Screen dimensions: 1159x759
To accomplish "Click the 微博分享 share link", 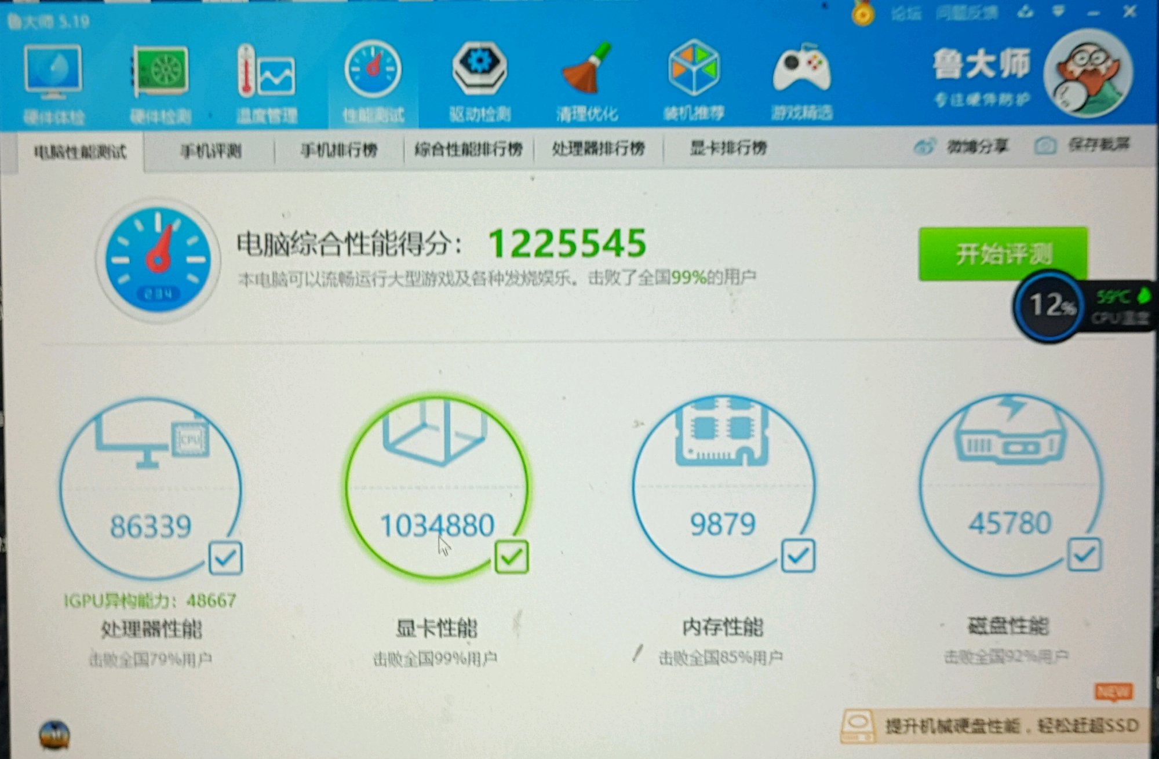I will coord(977,146).
